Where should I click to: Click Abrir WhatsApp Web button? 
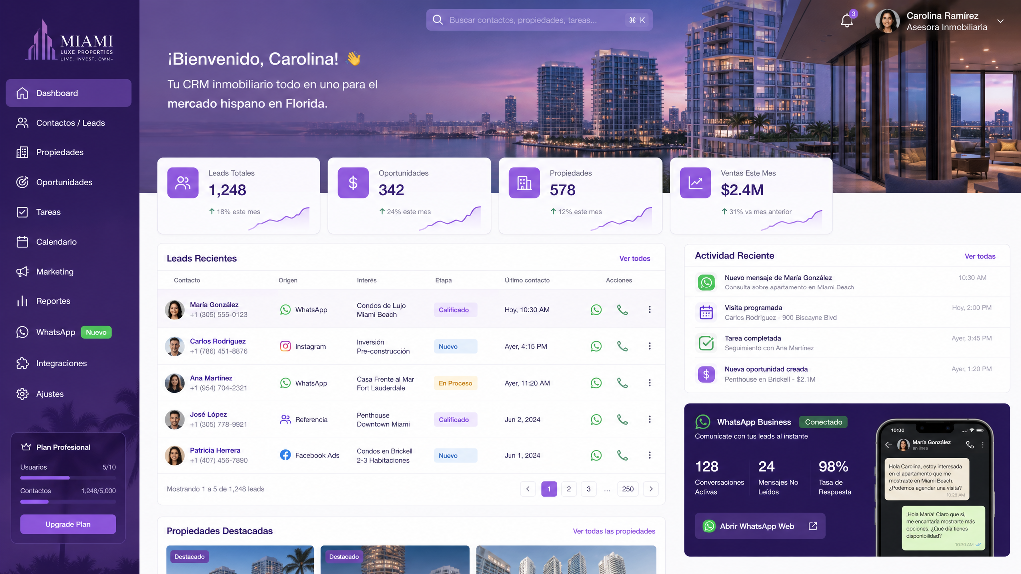click(x=760, y=526)
